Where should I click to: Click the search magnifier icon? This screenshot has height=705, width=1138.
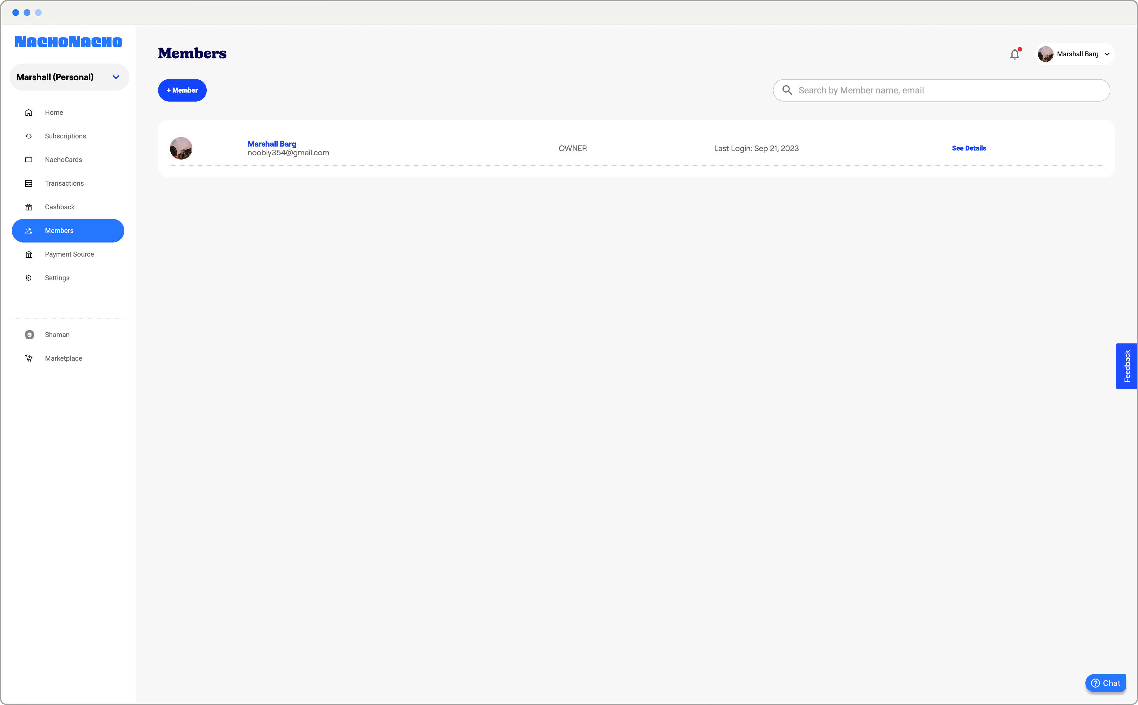click(787, 91)
